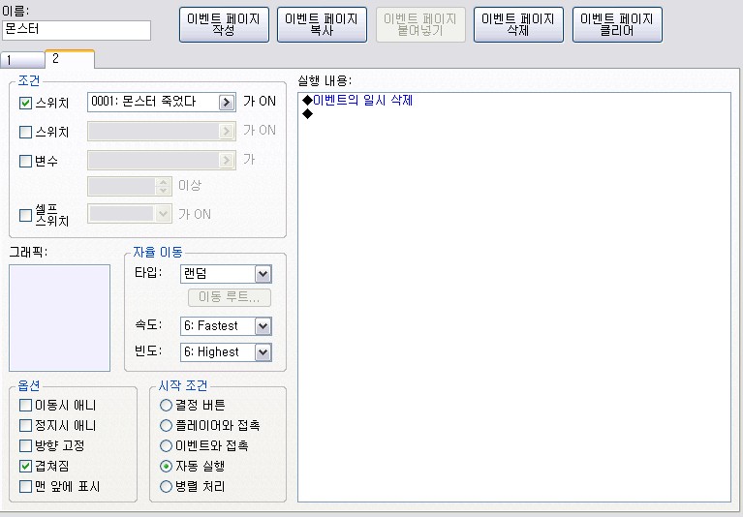This screenshot has width=743, height=517.
Task: Click 이벤트 페이지 복사 button
Action: [x=322, y=25]
